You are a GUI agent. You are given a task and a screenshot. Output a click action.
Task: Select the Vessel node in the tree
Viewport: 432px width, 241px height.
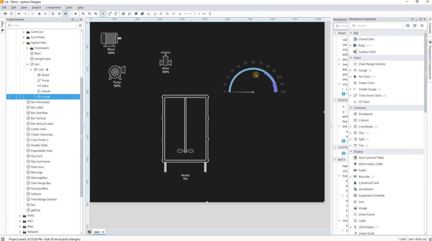point(46,91)
